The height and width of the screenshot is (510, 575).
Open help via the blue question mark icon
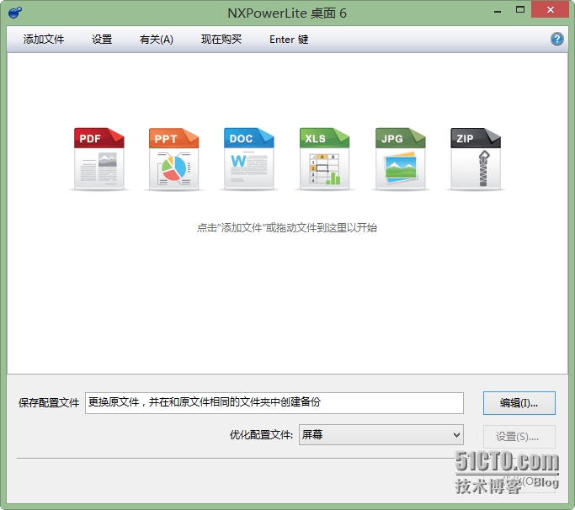click(557, 39)
